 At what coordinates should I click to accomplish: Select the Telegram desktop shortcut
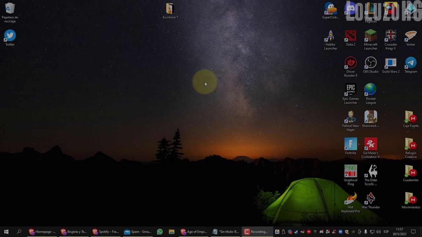click(x=411, y=65)
